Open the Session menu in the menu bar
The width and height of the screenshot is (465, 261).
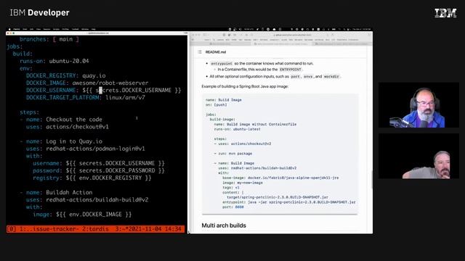(x=46, y=29)
